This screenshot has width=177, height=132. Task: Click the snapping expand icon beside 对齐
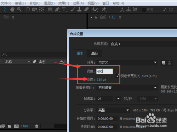pos(164,10)
